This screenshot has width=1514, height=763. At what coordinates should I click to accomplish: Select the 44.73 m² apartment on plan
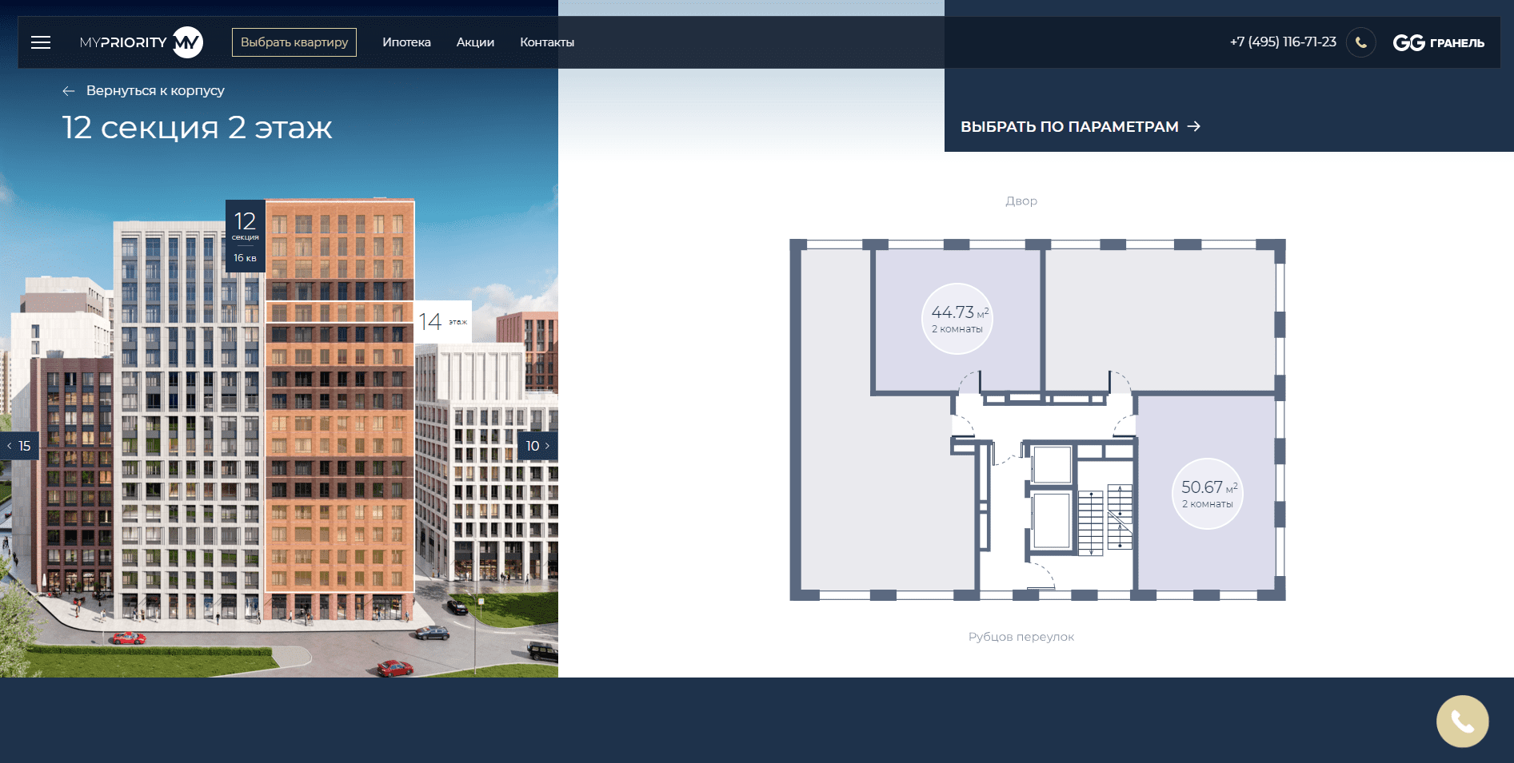tap(957, 319)
